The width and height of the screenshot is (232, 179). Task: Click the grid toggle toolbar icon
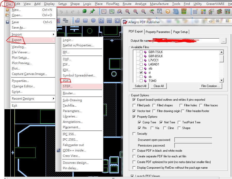[x=195, y=12]
